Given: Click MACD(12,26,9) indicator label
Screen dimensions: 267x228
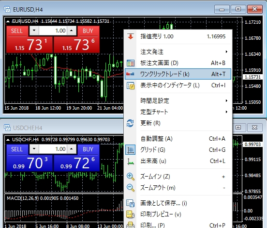Looking at the screenshot, I should (x=23, y=198).
